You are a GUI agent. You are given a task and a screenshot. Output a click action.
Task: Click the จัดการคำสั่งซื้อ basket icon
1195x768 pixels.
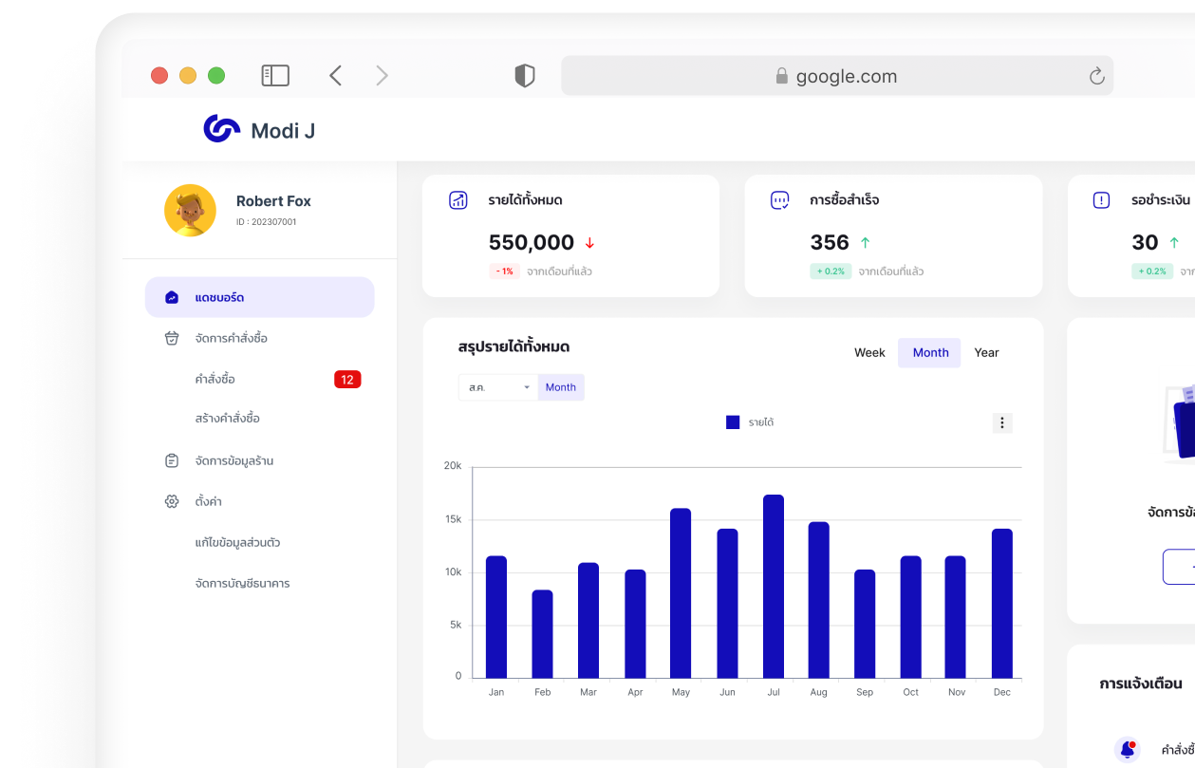click(172, 338)
